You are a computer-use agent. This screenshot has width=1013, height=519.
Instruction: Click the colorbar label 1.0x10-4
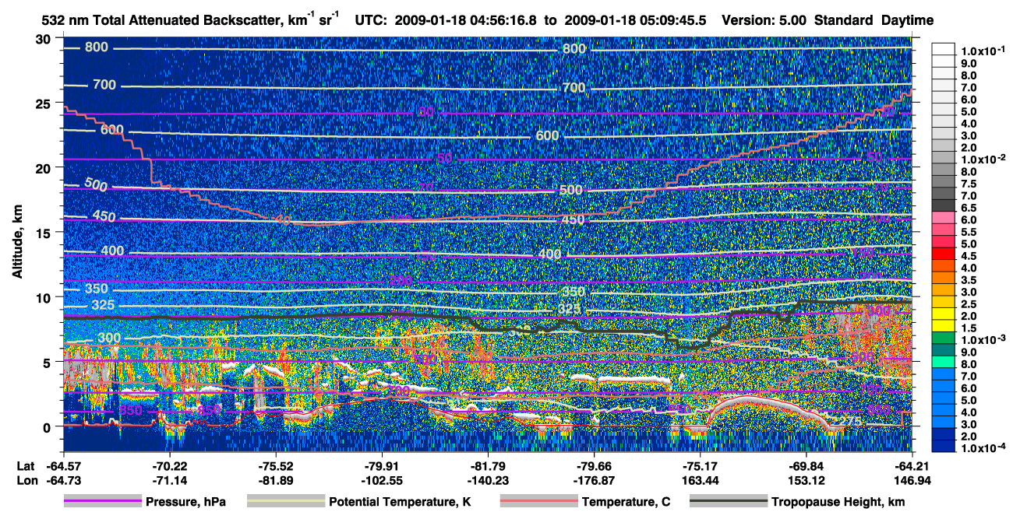[x=984, y=448]
